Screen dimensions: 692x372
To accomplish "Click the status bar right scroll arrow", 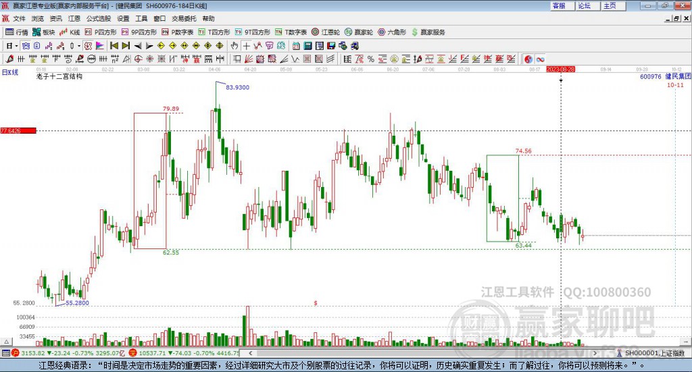I will click(595, 353).
